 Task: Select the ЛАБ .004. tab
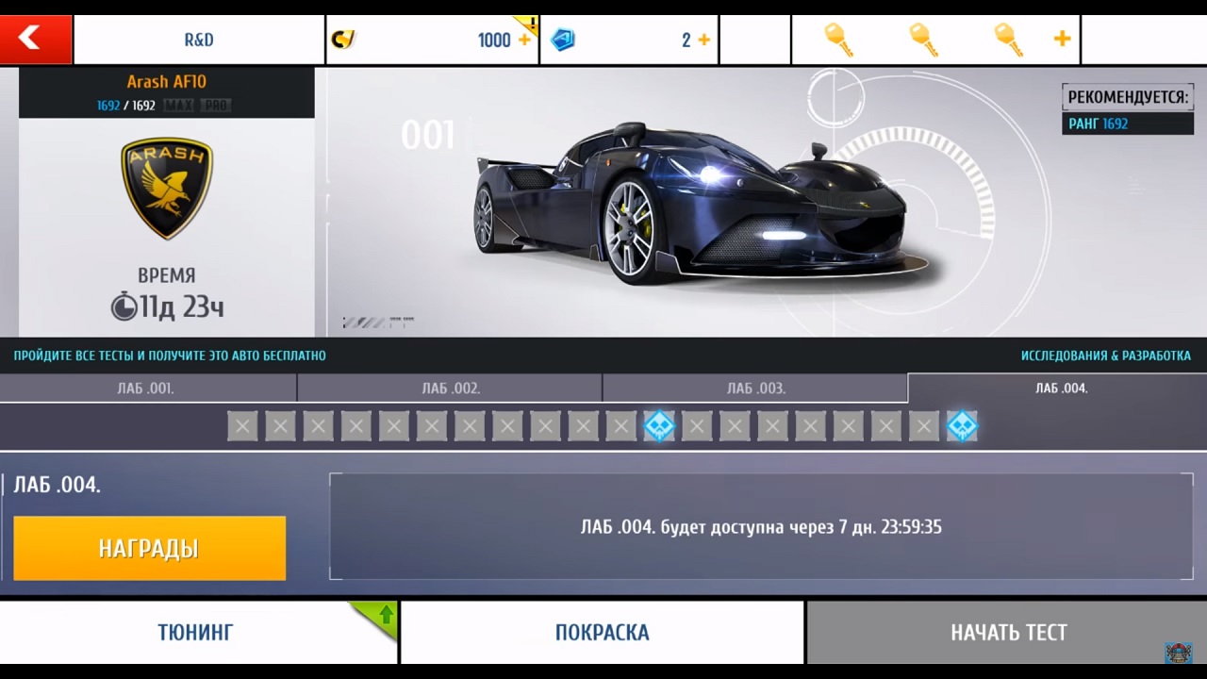(x=1061, y=389)
